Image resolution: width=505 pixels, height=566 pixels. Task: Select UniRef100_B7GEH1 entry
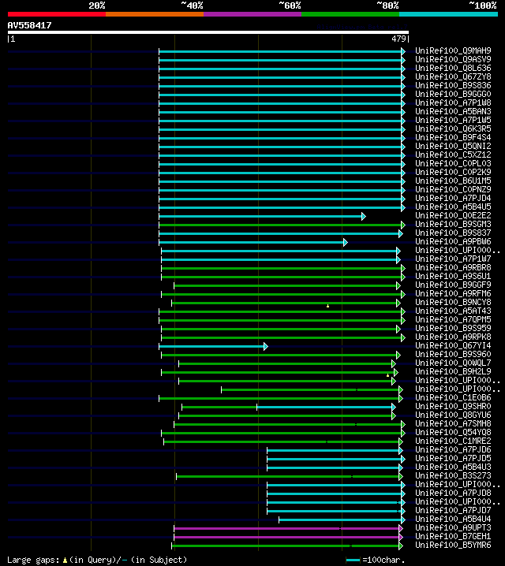pyautogui.click(x=453, y=536)
